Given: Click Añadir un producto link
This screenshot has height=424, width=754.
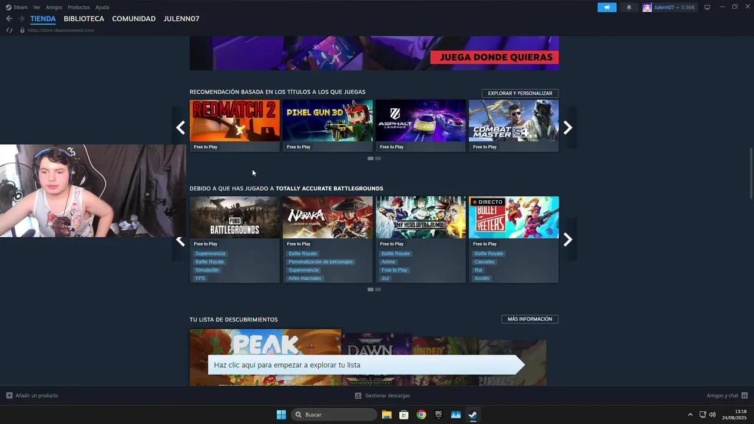Looking at the screenshot, I should 37,396.
